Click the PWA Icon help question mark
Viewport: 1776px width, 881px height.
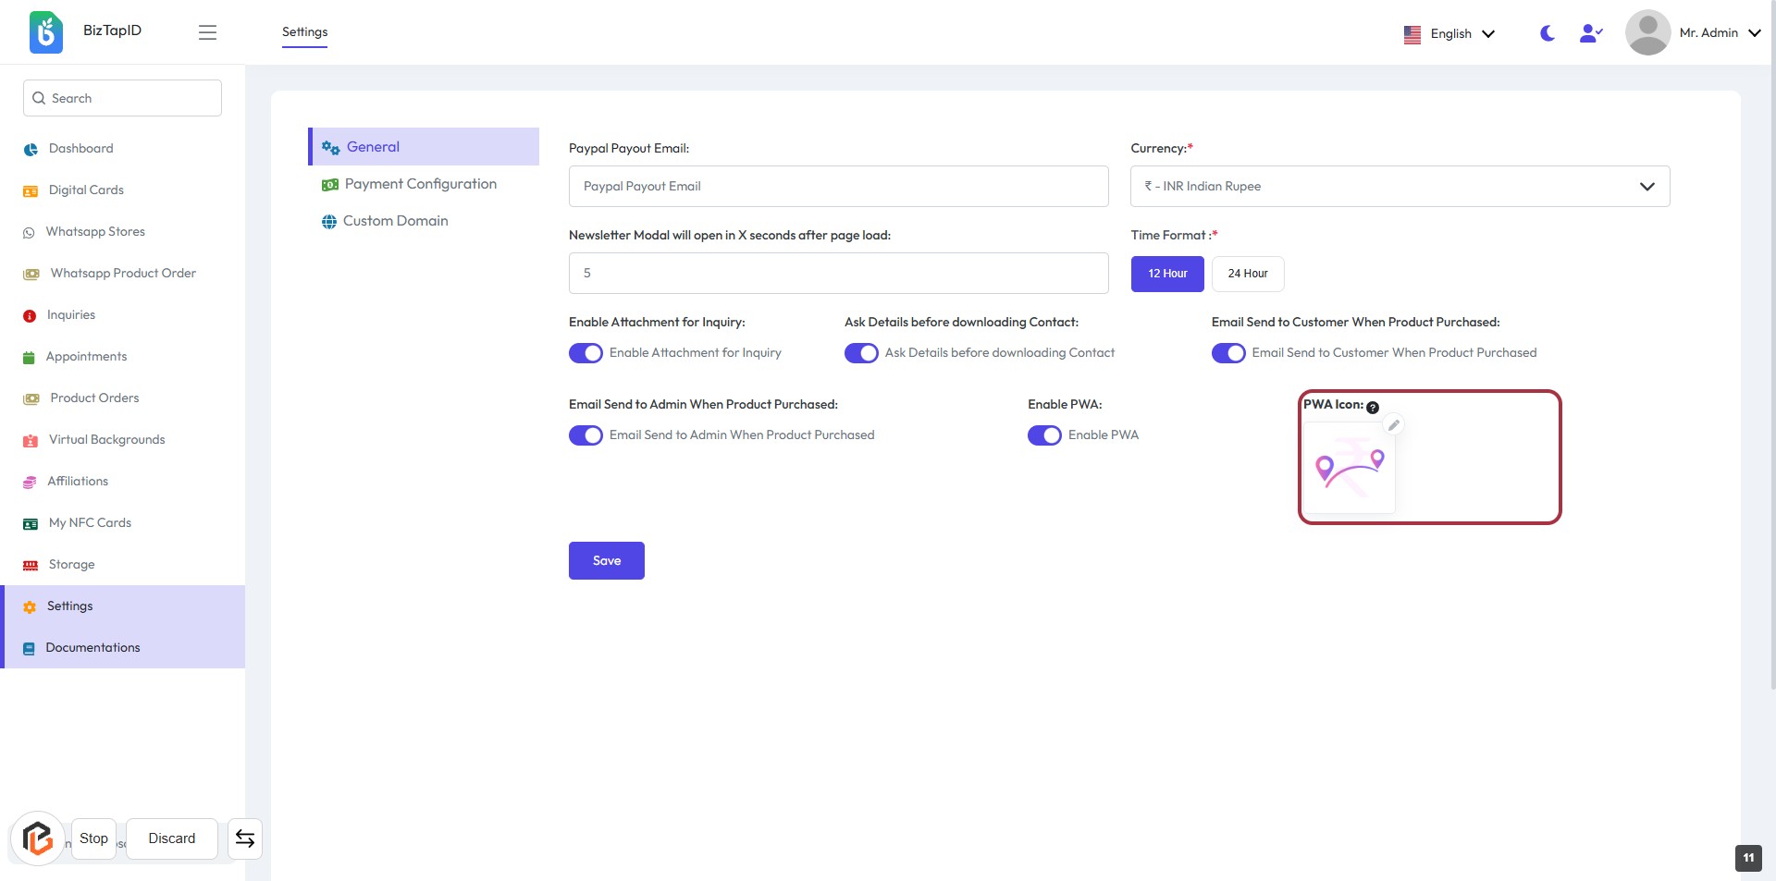[1373, 408]
